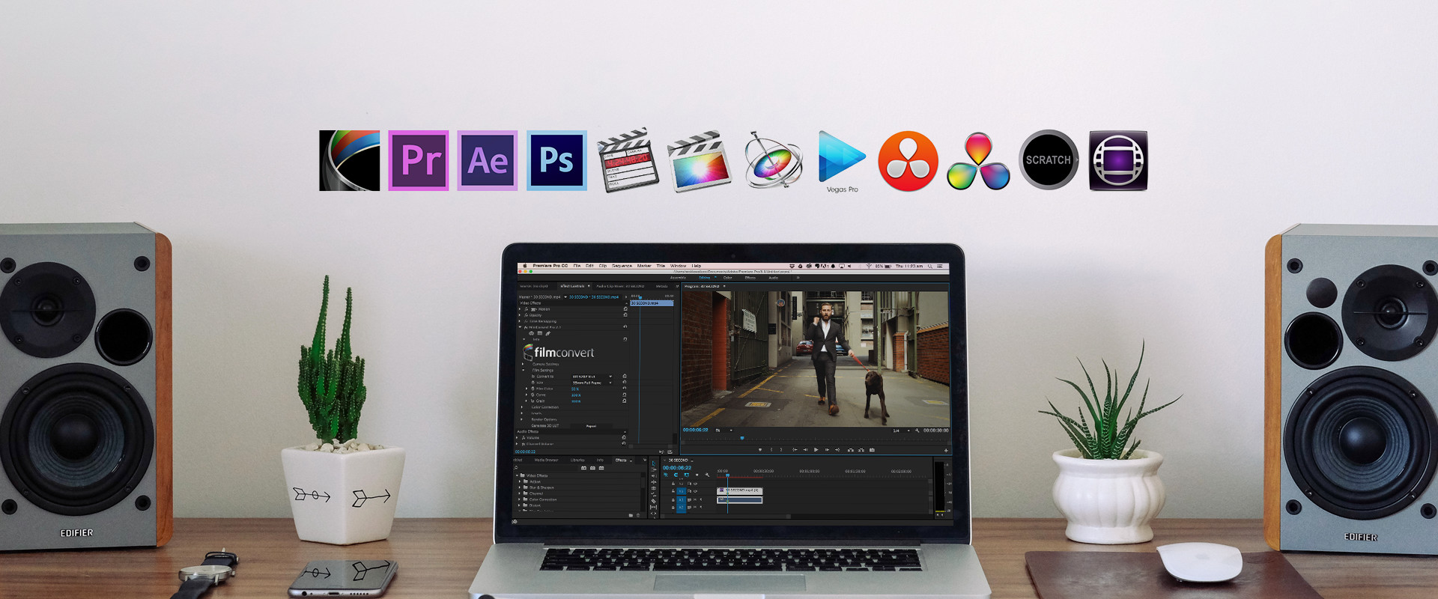Open the Apple menu
Image resolution: width=1438 pixels, height=599 pixels.
pos(525,266)
